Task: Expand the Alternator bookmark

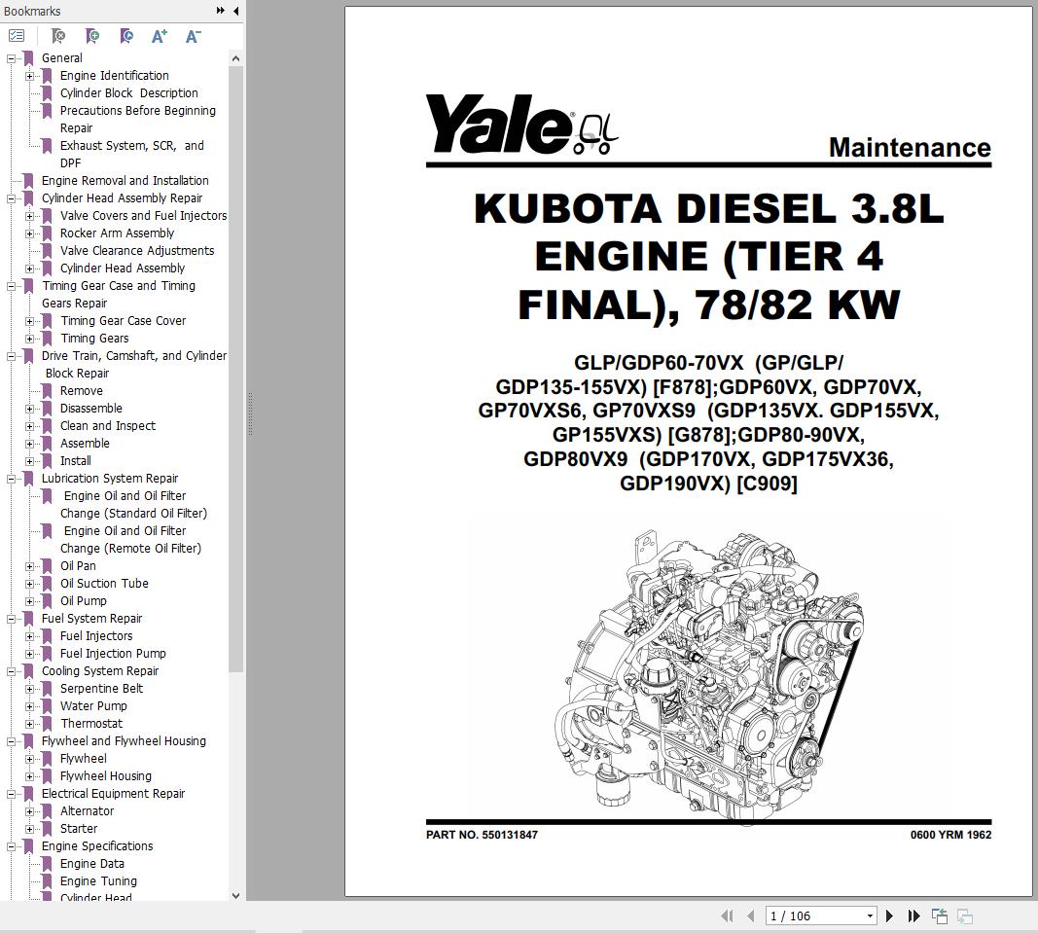Action: (29, 811)
